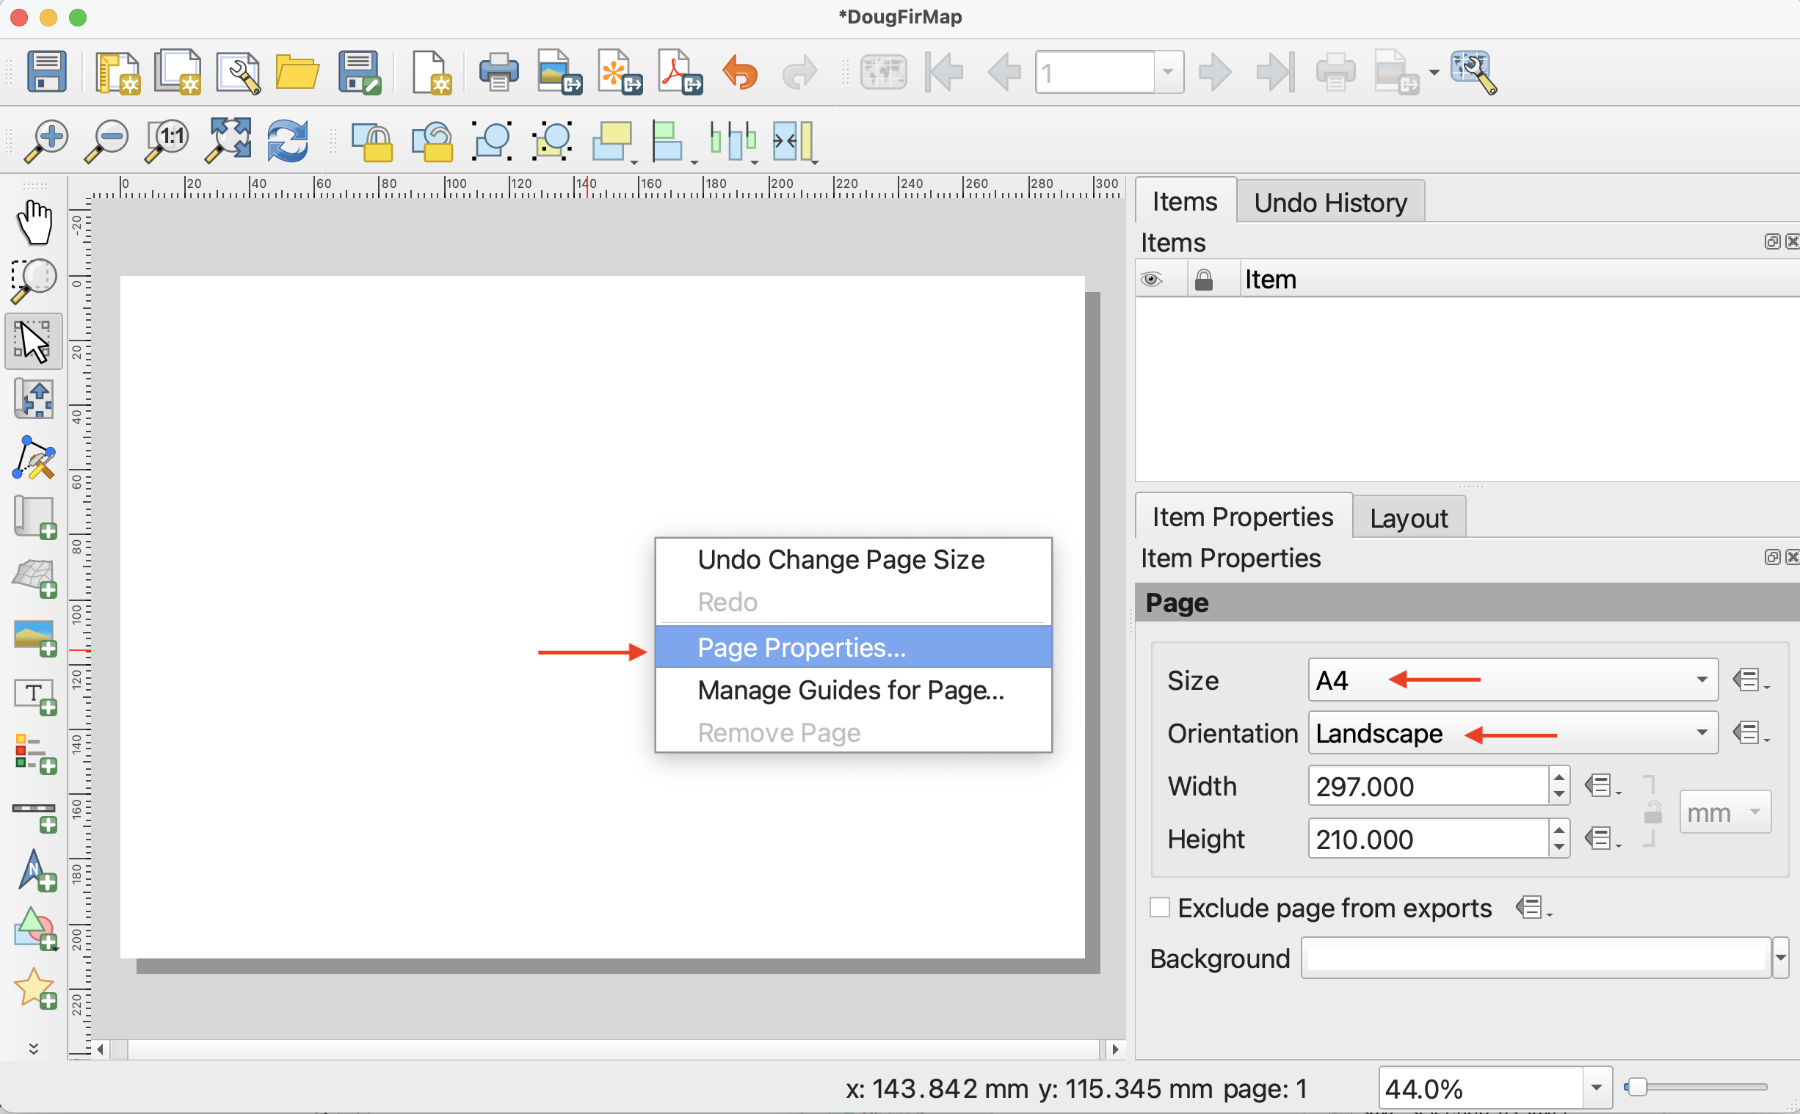1800x1114 pixels.
Task: Click Manage Guides for Page... entry
Action: point(850,690)
